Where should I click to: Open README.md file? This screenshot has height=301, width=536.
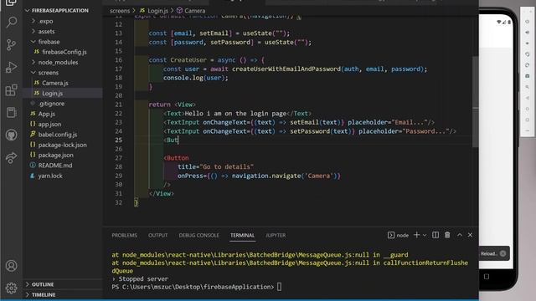[63, 166]
